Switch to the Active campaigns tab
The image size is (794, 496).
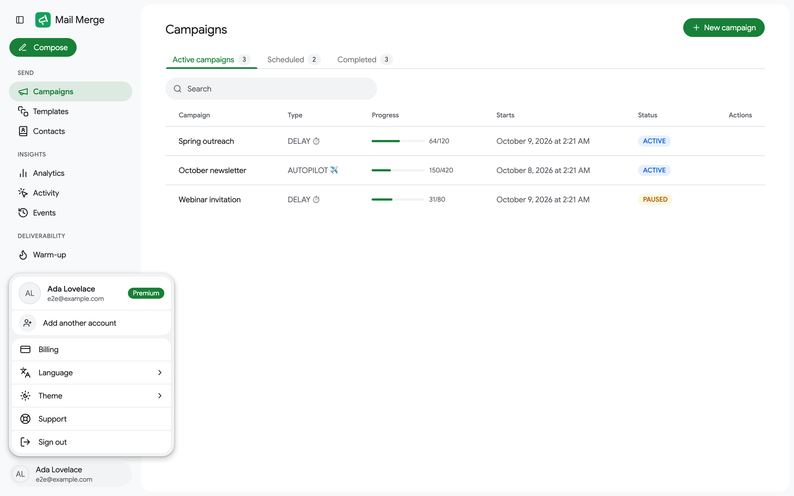pos(211,60)
